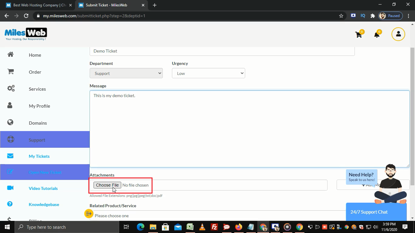The width and height of the screenshot is (415, 233).
Task: Click the shopping cart icon in header
Action: coord(358,35)
